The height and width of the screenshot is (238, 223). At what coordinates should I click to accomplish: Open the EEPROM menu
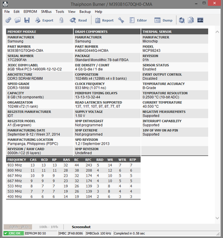click(x=30, y=12)
